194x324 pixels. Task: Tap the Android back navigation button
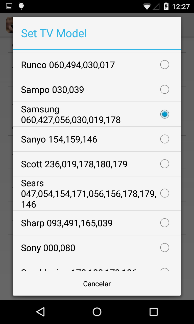[40, 312]
